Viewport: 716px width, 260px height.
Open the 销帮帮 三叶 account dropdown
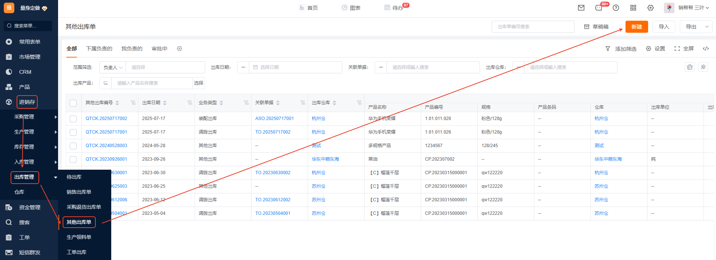coord(693,8)
